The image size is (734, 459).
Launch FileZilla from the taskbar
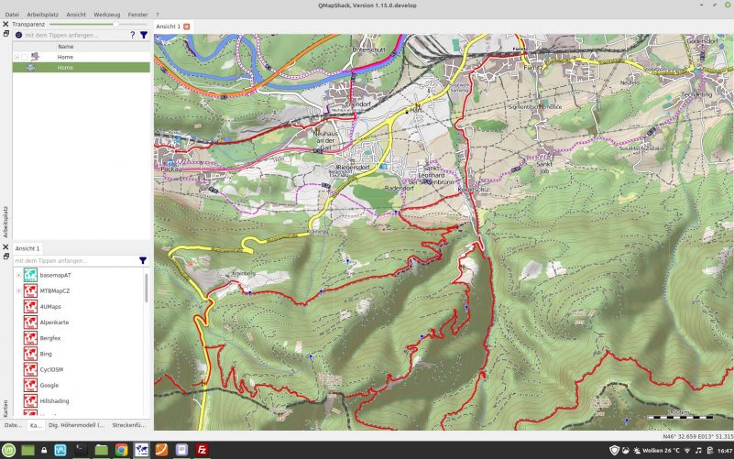202,450
